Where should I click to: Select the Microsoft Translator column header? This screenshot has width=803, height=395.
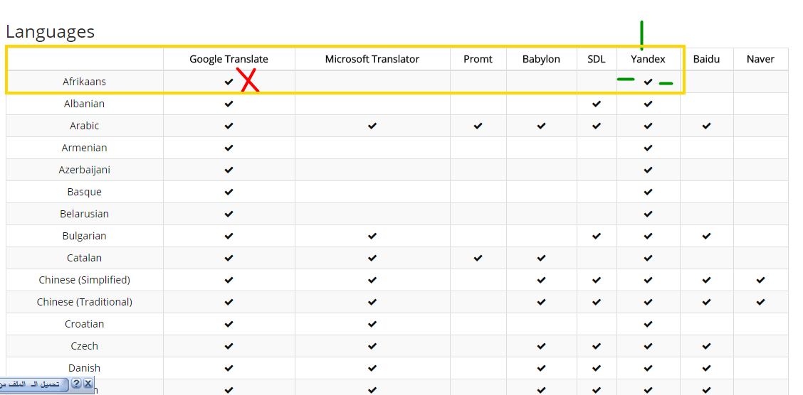tap(372, 59)
